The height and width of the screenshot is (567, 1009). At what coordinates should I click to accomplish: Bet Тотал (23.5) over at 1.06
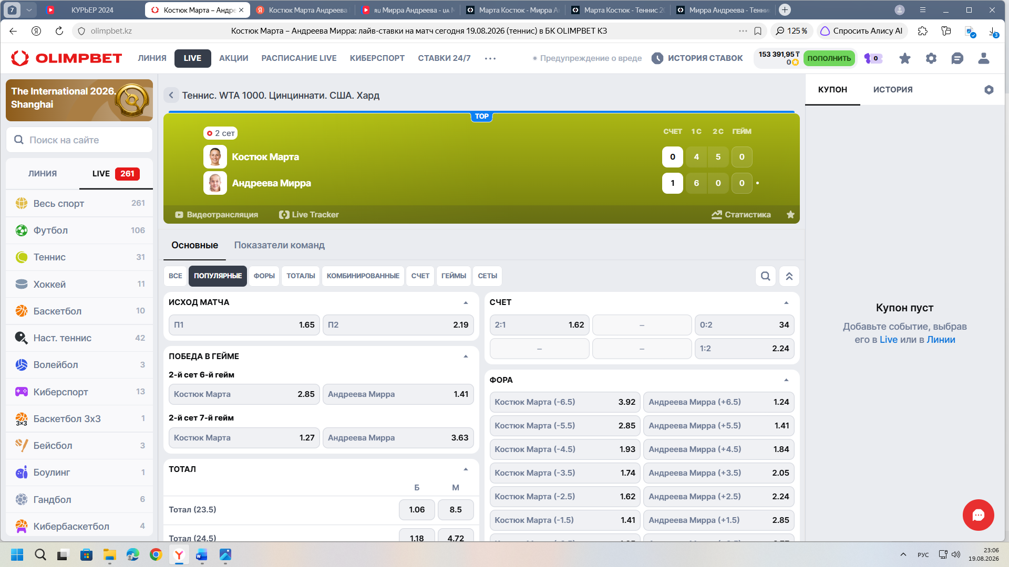pos(417,510)
